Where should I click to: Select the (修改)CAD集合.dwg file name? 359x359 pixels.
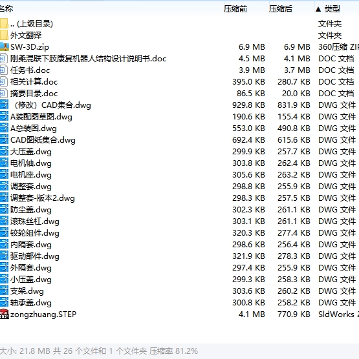coord(52,105)
